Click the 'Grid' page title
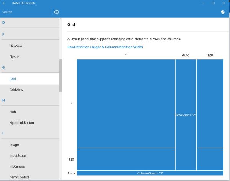 71,24
